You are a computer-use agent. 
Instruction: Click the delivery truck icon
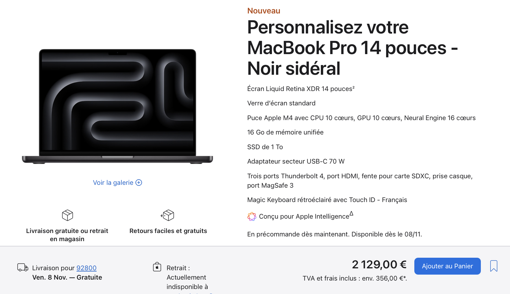[x=23, y=267]
